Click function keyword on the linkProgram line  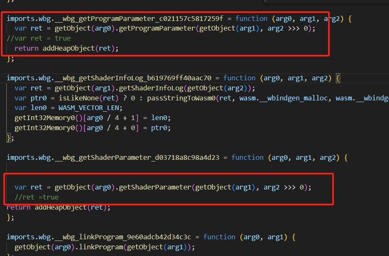point(219,237)
